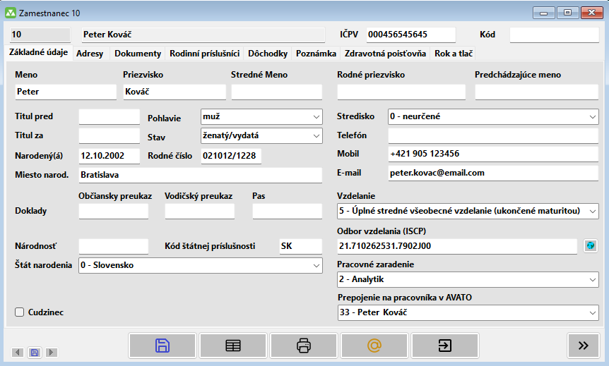Screen dimensions: 609x366
Task: Click the Vodičský preukaz input field
Action: click(x=200, y=212)
